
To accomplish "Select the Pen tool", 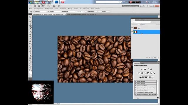I will [30, 51].
